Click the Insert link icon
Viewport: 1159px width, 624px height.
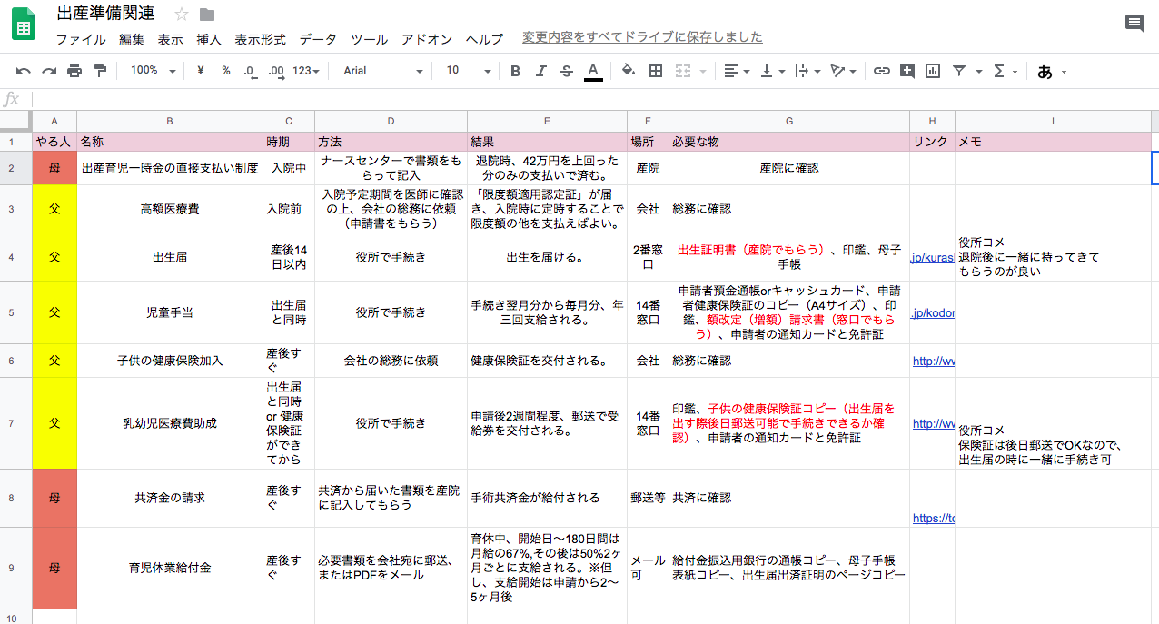[881, 71]
